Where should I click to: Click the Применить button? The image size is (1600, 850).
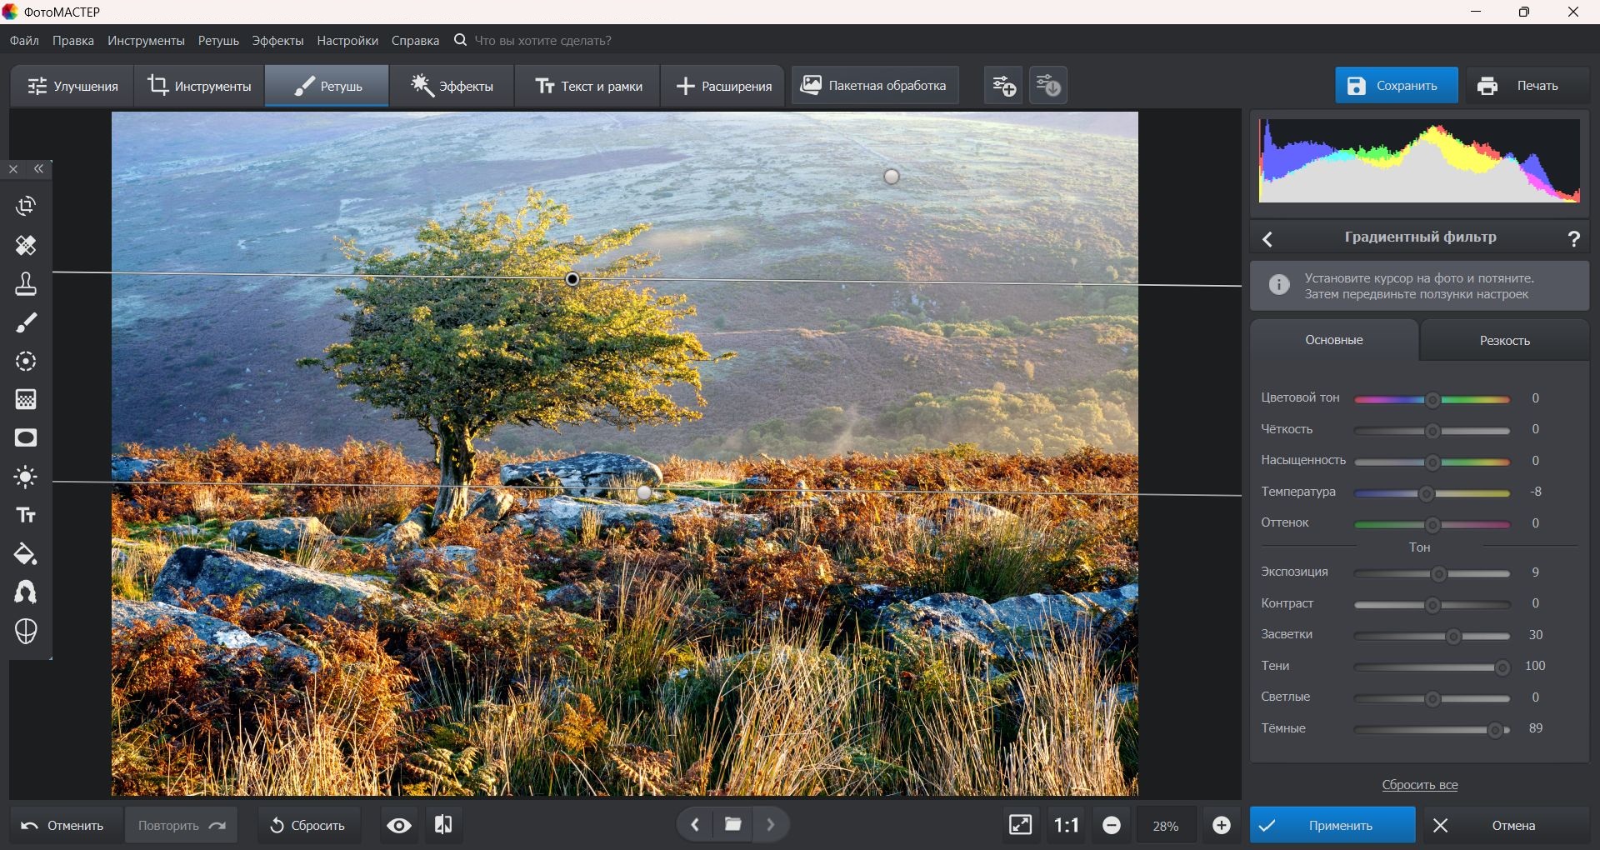(x=1332, y=826)
